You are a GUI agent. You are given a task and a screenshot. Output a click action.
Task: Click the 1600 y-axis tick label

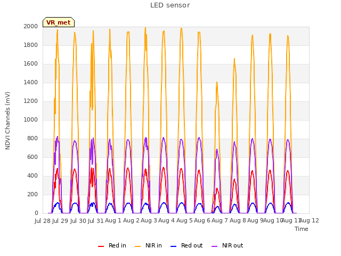click(31, 64)
